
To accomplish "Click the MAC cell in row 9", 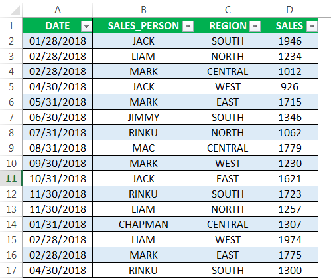I will pos(143,148).
